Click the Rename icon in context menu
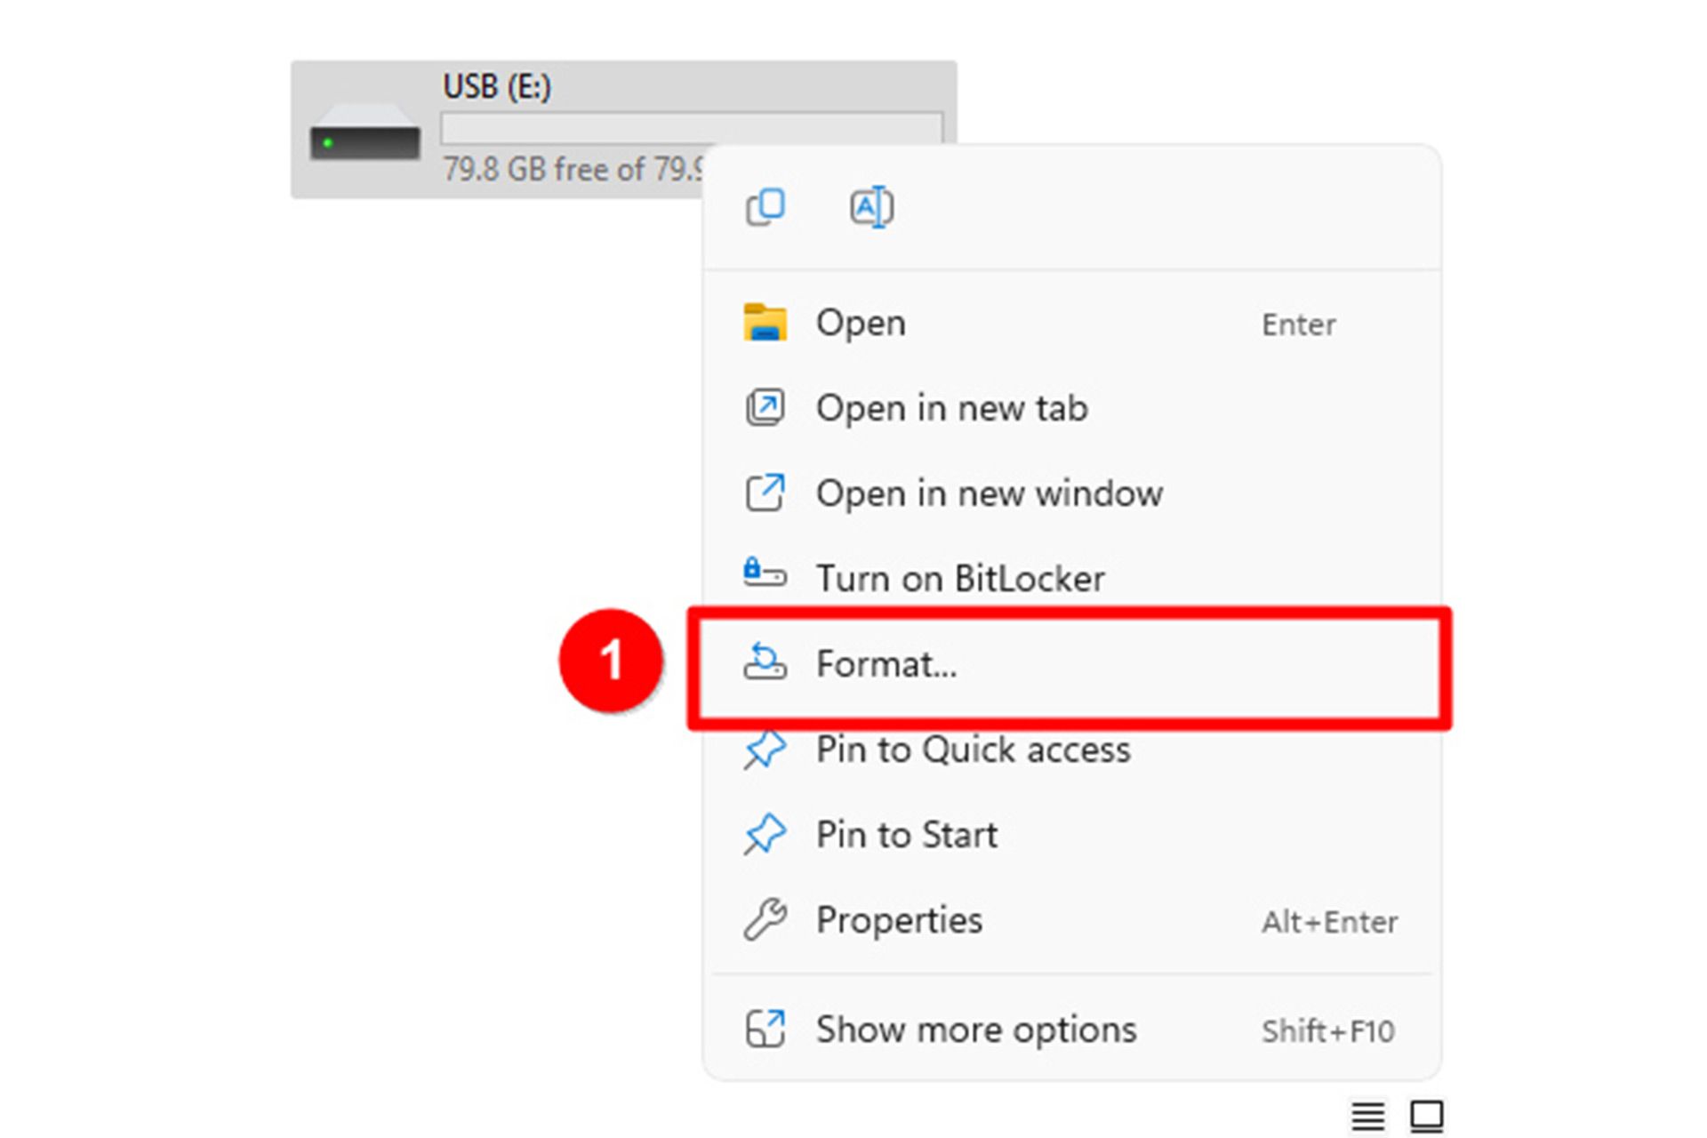This screenshot has width=1707, height=1138. 871,207
